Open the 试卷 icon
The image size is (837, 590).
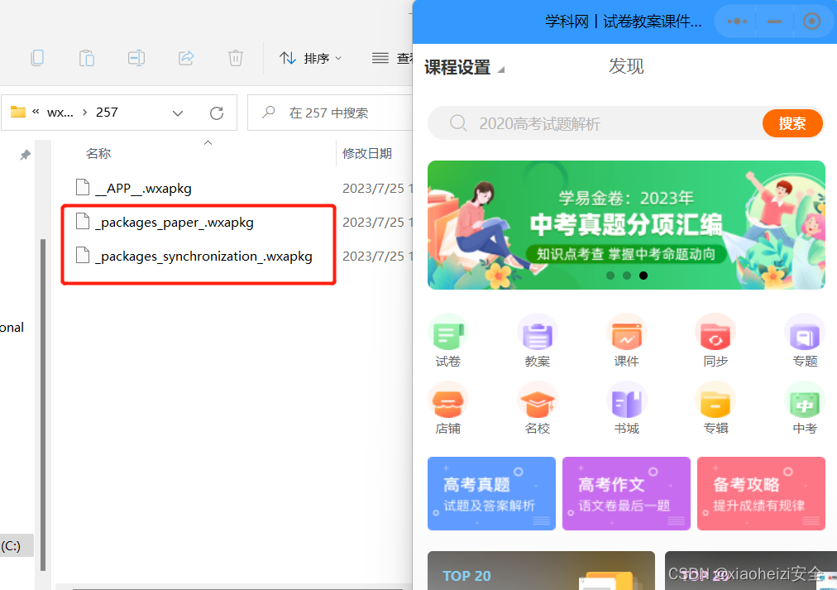[447, 342]
